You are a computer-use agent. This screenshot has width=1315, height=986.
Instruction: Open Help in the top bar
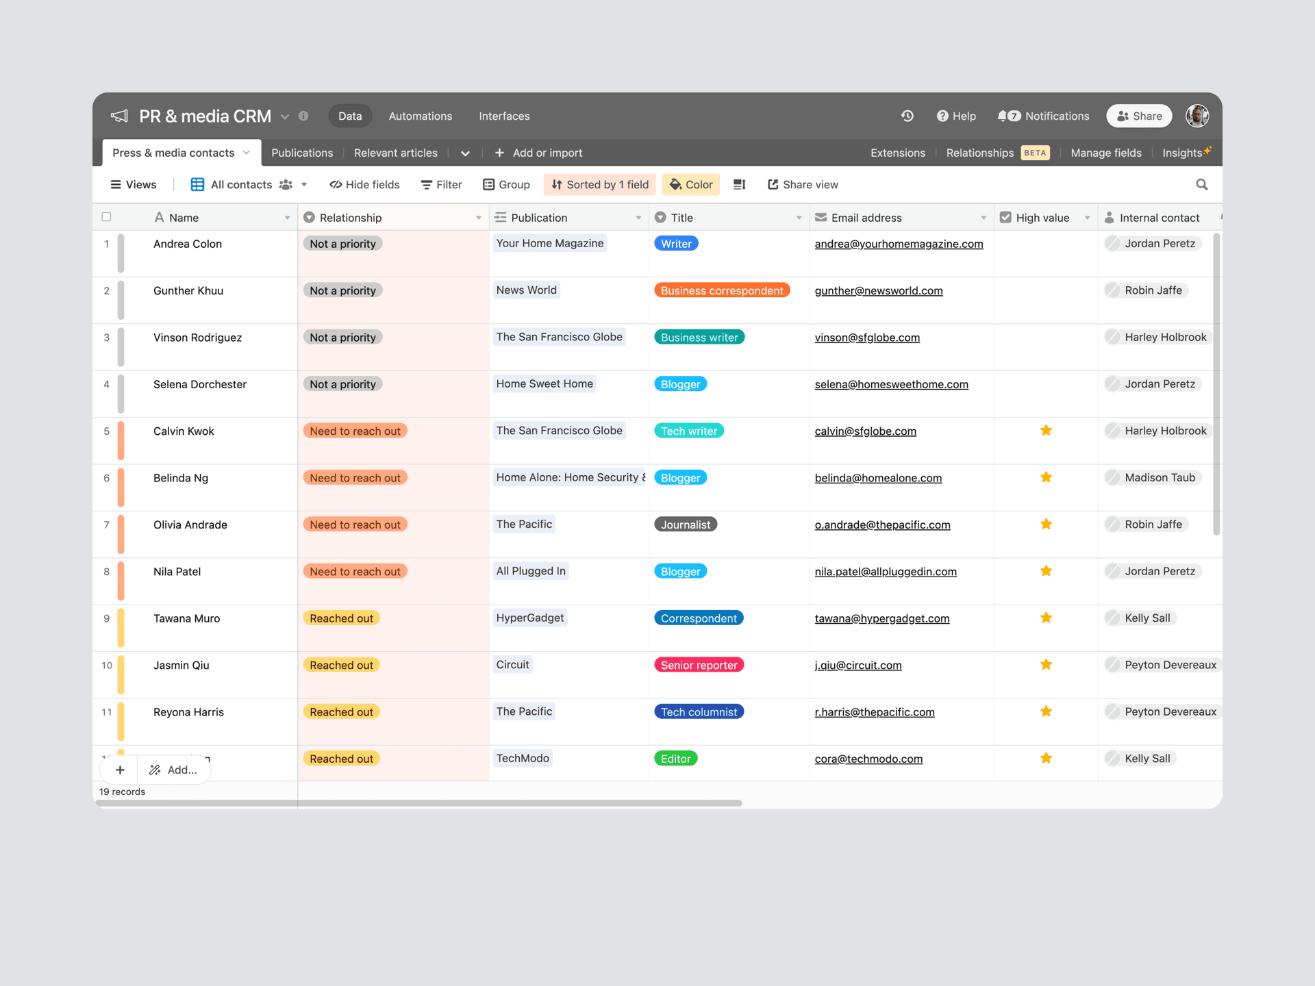click(x=956, y=116)
